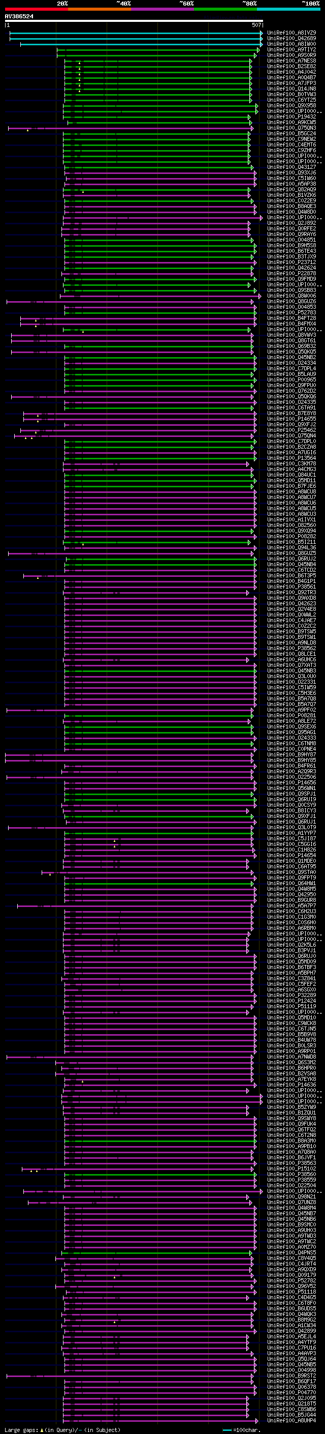Click hit label UniRef100_P13564
Screen dimensions: 325x1434
[x=291, y=458]
